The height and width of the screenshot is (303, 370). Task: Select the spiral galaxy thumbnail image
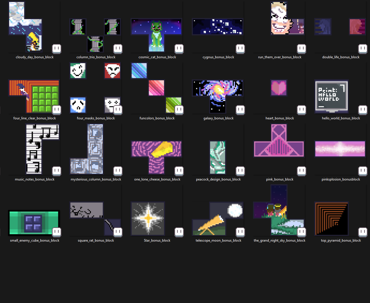[218, 96]
